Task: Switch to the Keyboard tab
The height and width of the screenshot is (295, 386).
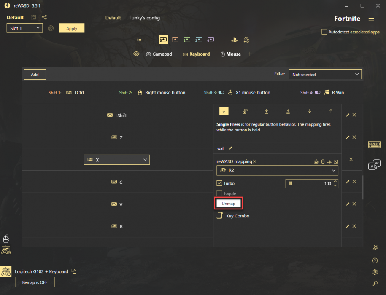Action: click(196, 54)
